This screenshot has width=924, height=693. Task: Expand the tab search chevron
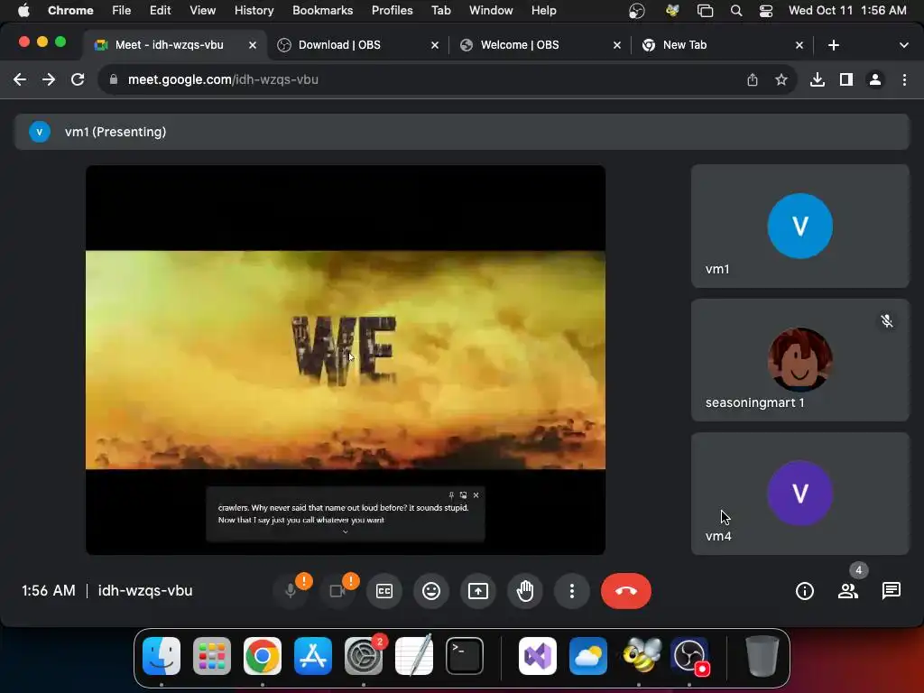(903, 45)
